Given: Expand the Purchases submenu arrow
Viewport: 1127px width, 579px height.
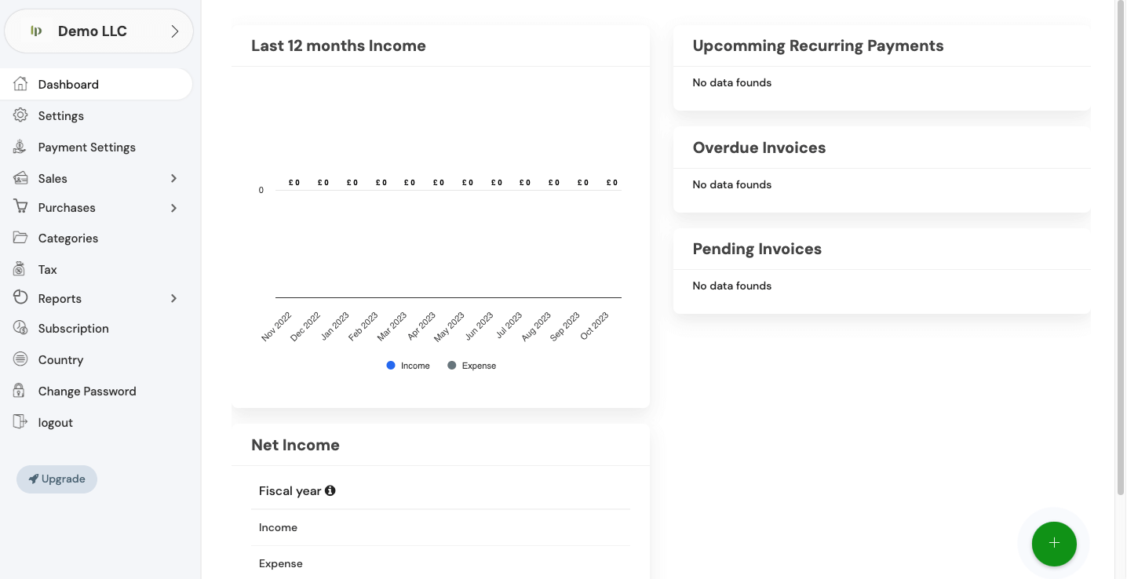Looking at the screenshot, I should (x=173, y=208).
